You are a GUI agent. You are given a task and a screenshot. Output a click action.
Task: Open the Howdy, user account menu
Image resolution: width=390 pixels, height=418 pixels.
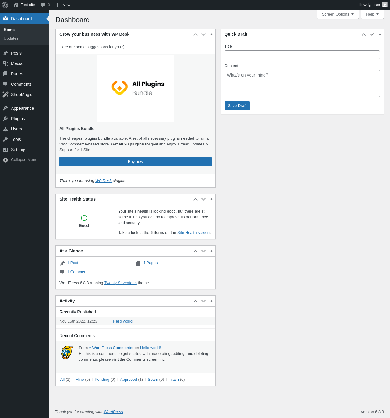click(x=373, y=5)
